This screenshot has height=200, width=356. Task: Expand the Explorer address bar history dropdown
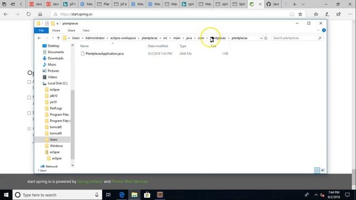261,38
